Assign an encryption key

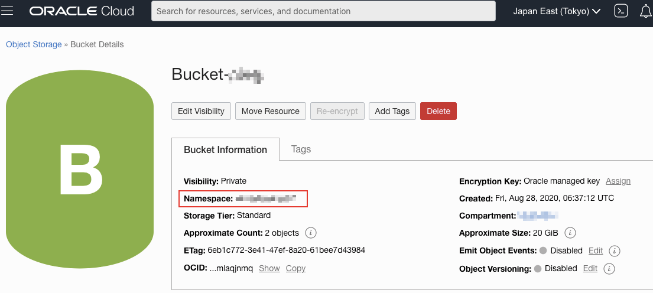[x=618, y=181]
